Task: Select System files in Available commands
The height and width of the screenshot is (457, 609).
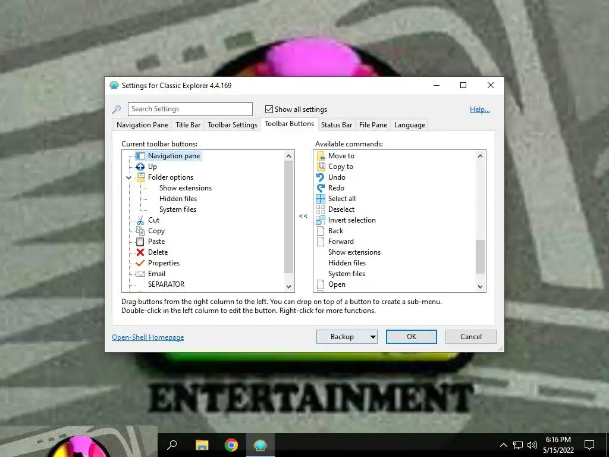Action: [347, 274]
